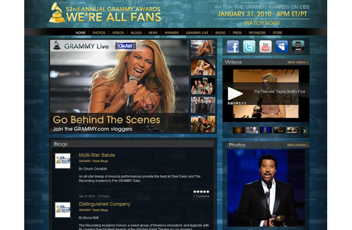Screen dimensions: 352x230
Task: Open the VIDEOS menu item
Action: pos(118,33)
